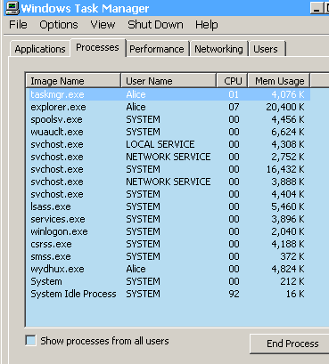The height and width of the screenshot is (364, 329).
Task: Select the wydhux.exe process
Action: [169, 269]
